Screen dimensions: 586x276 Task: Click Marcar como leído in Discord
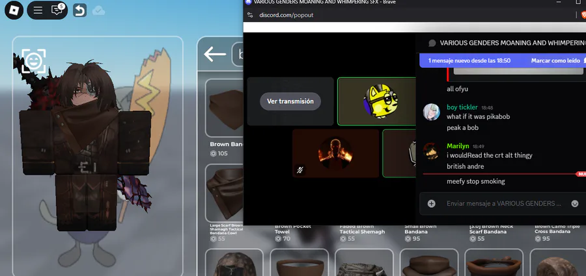(557, 60)
